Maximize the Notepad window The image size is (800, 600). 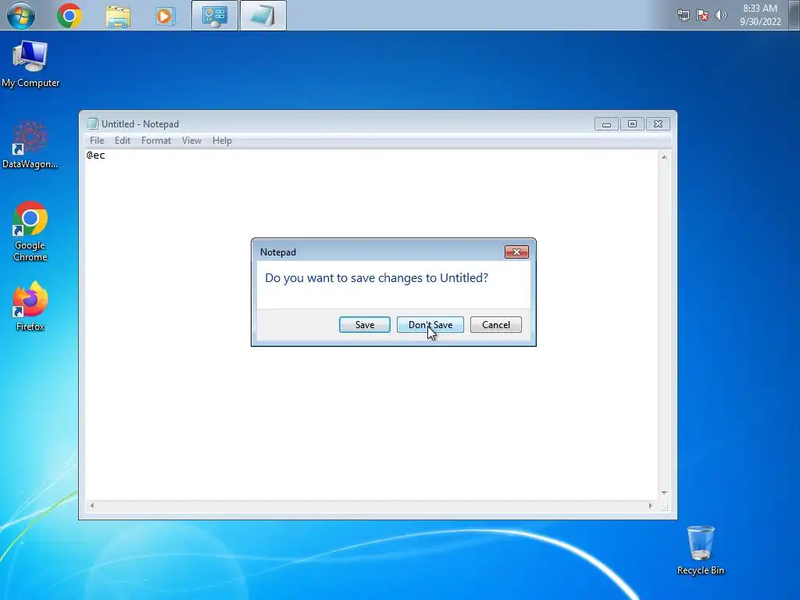[632, 124]
